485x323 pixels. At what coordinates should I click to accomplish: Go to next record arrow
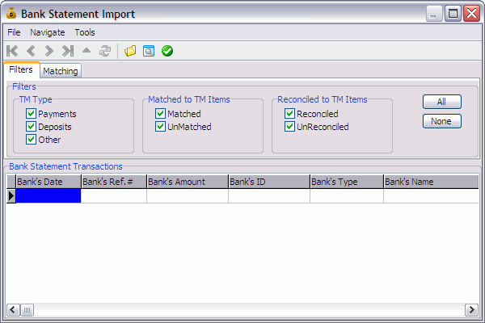tap(48, 51)
